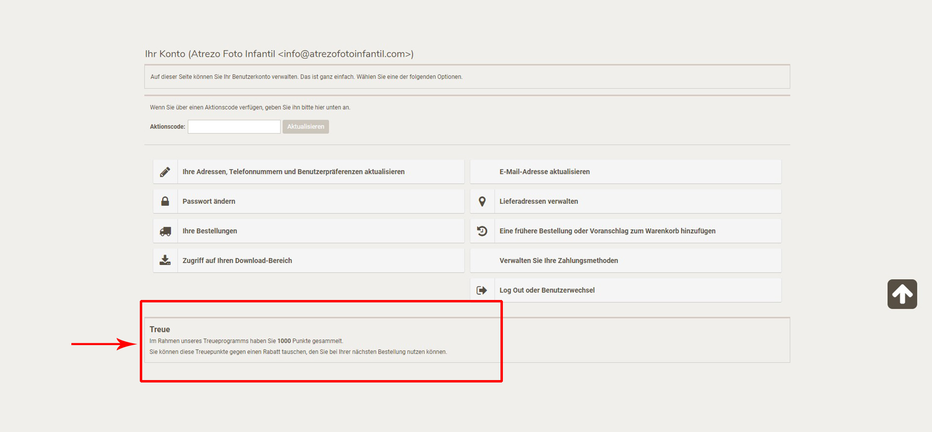Click the Treue section heading
This screenshot has width=932, height=432.
[x=160, y=330]
